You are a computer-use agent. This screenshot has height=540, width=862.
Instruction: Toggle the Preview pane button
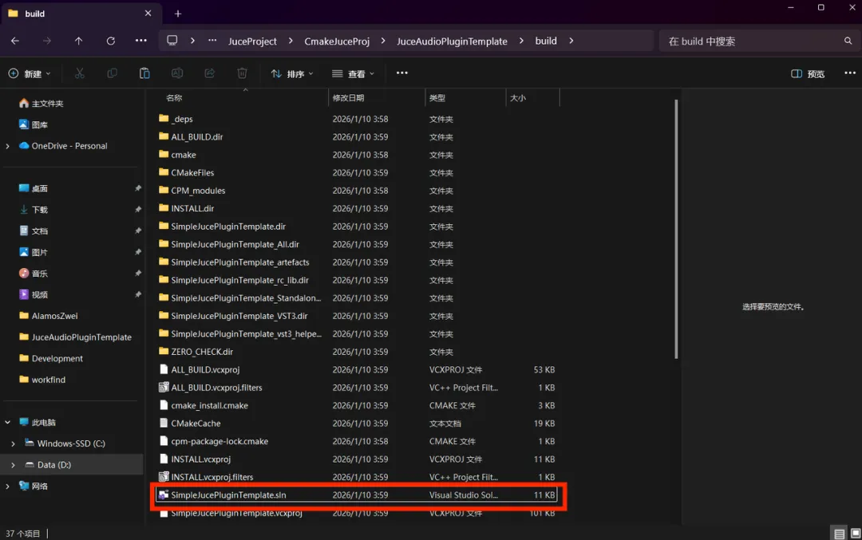[x=808, y=73]
